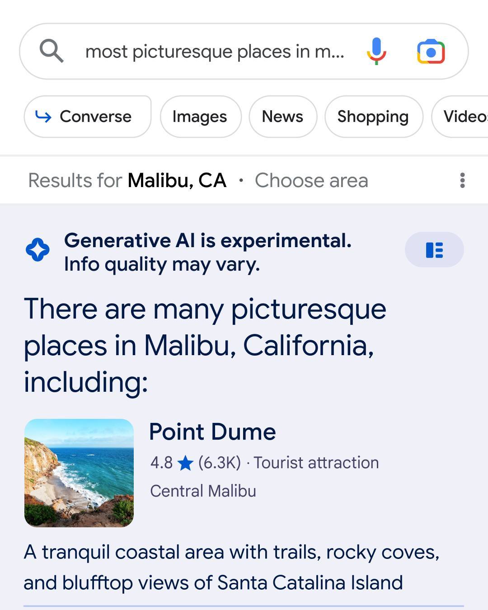The height and width of the screenshot is (610, 488).
Task: Open the Point Dume beach thumbnail
Action: pos(79,473)
